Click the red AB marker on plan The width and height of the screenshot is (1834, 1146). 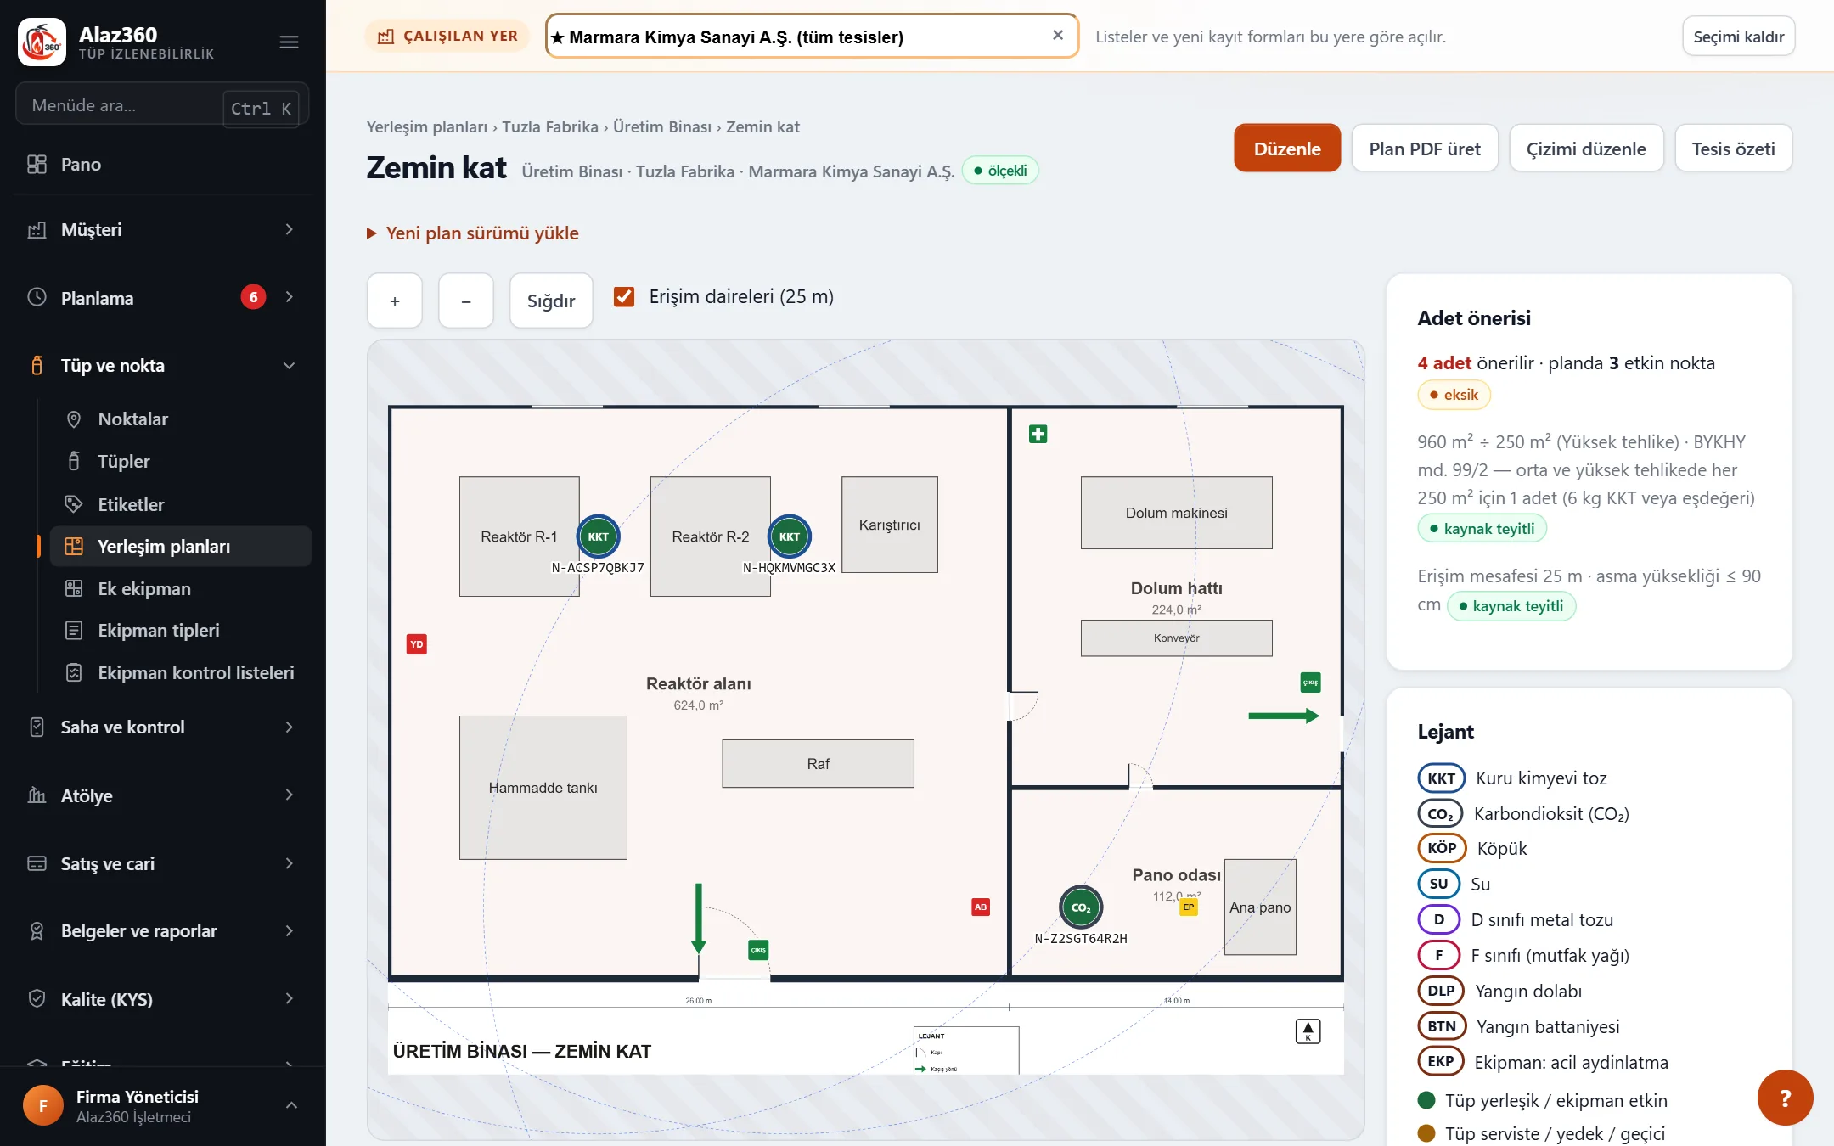click(x=981, y=907)
